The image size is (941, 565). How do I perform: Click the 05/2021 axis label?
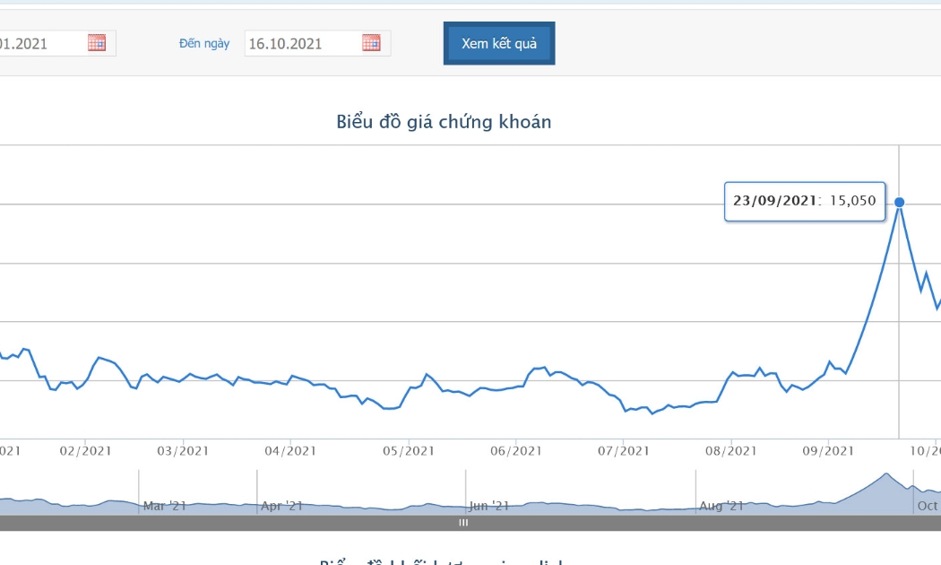409,451
